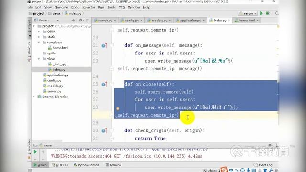The height and width of the screenshot is (172, 306).
Task: Fold the on_close method with gutter toggle
Action: (112, 84)
